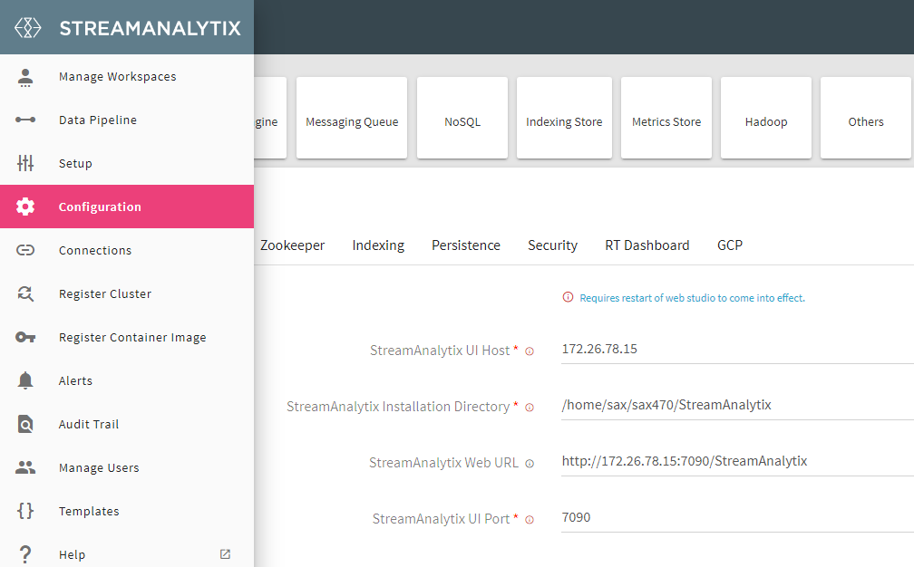The width and height of the screenshot is (914, 567).
Task: Click the Register Cluster search-refresh icon
Action: pyautogui.click(x=25, y=293)
